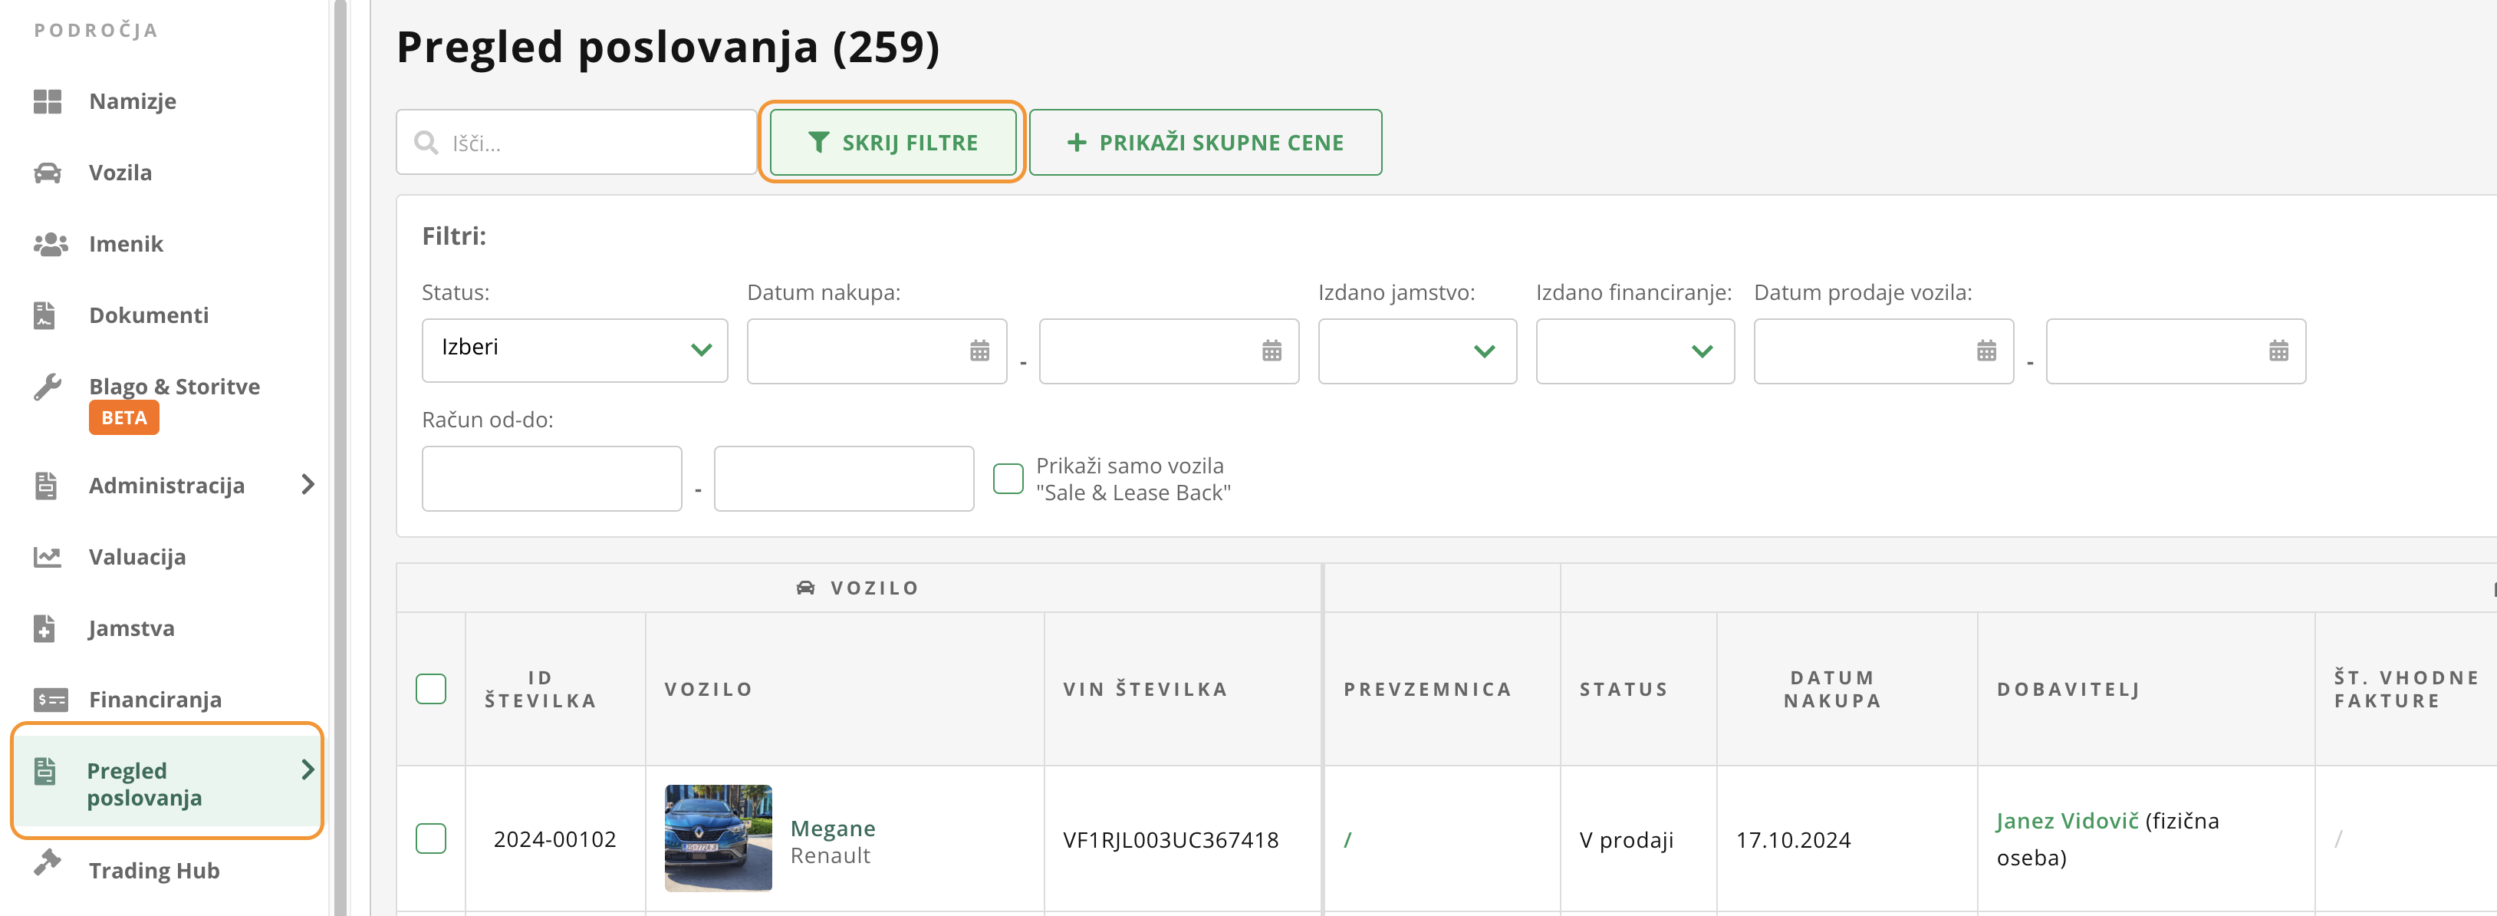This screenshot has width=2497, height=916.
Task: Open calendar for second Datum prodaje vozila field
Action: [x=2278, y=351]
